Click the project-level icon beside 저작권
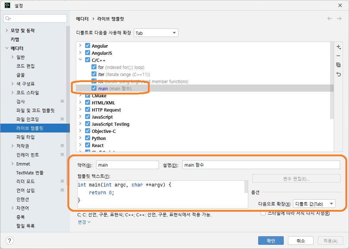Viewport: 349px width, 249px height. tap(62, 146)
